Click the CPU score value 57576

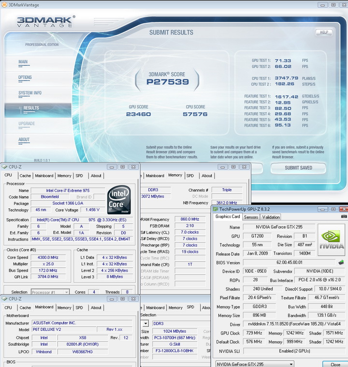pos(195,114)
